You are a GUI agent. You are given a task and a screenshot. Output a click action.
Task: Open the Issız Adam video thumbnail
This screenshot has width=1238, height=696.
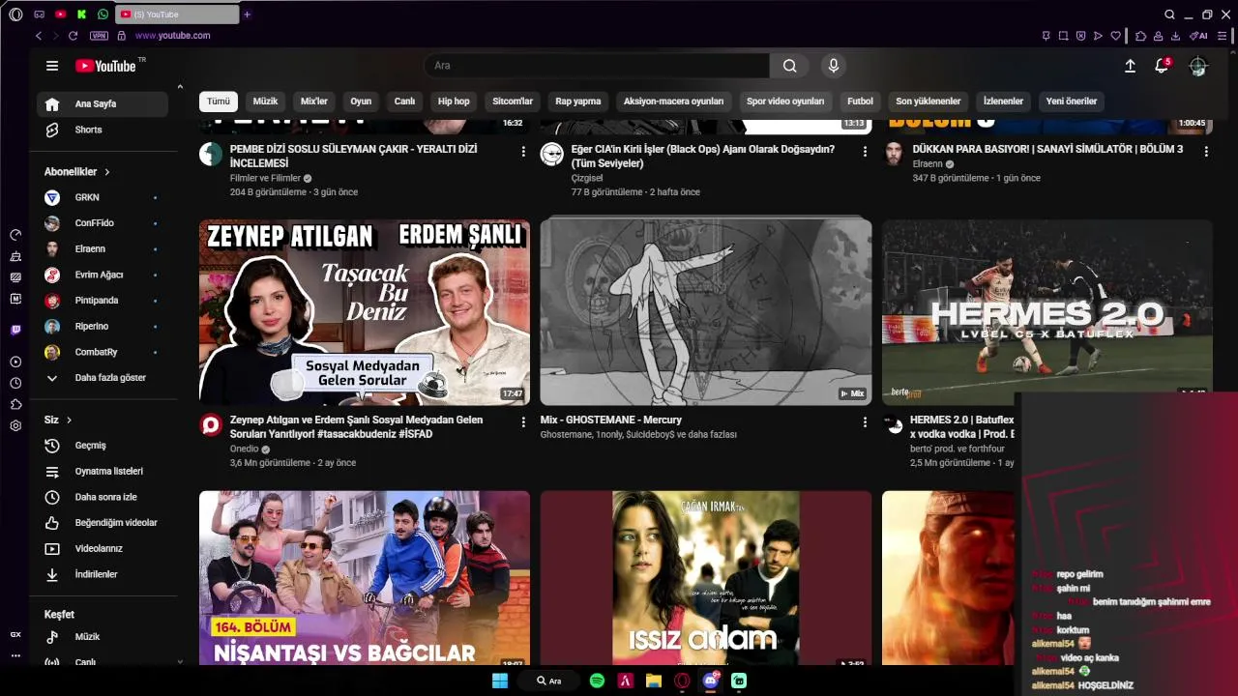pyautogui.click(x=706, y=578)
